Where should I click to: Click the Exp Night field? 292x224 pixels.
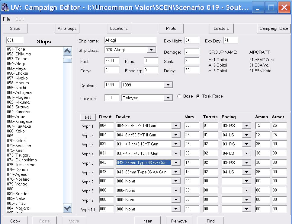tap(192, 40)
